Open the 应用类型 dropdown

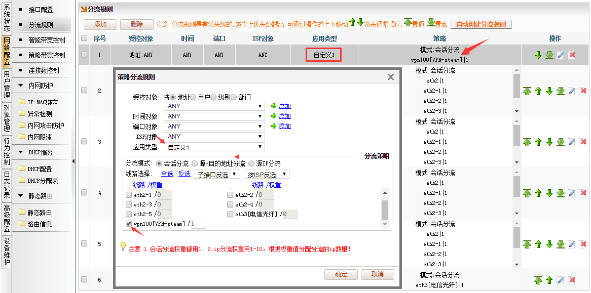click(x=215, y=147)
